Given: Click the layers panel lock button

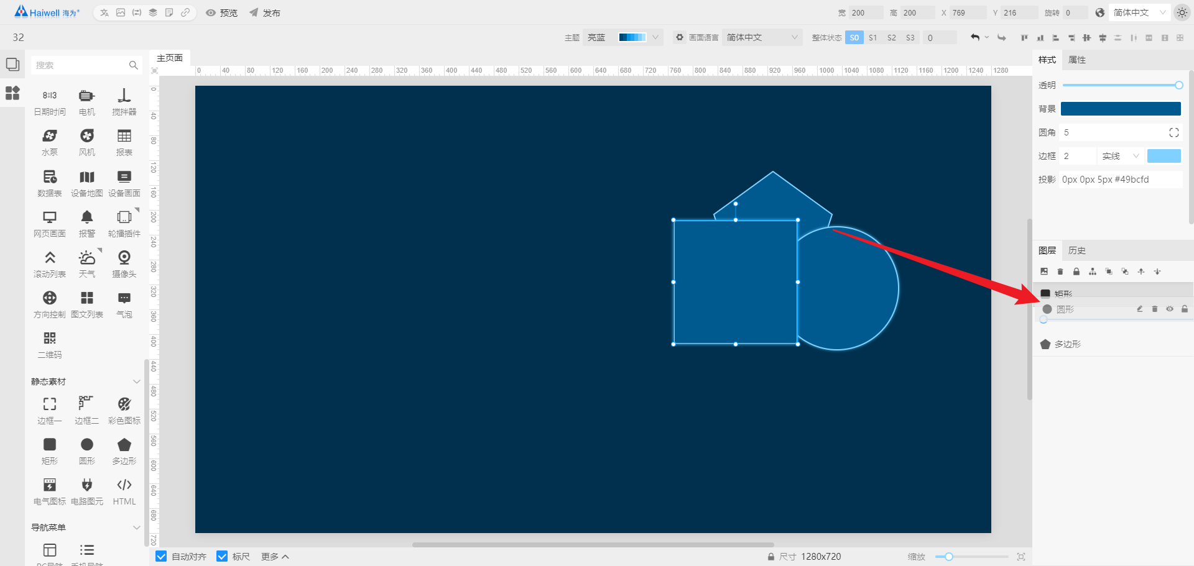Looking at the screenshot, I should point(1076,272).
